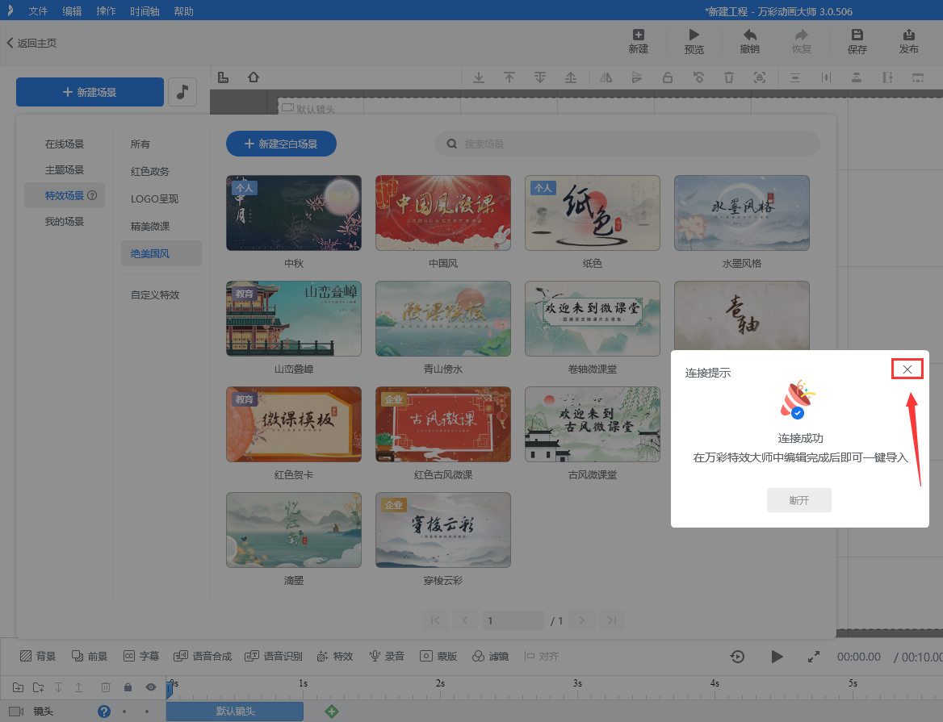Open 滤镜 filter tool
Image resolution: width=943 pixels, height=722 pixels.
coord(490,656)
